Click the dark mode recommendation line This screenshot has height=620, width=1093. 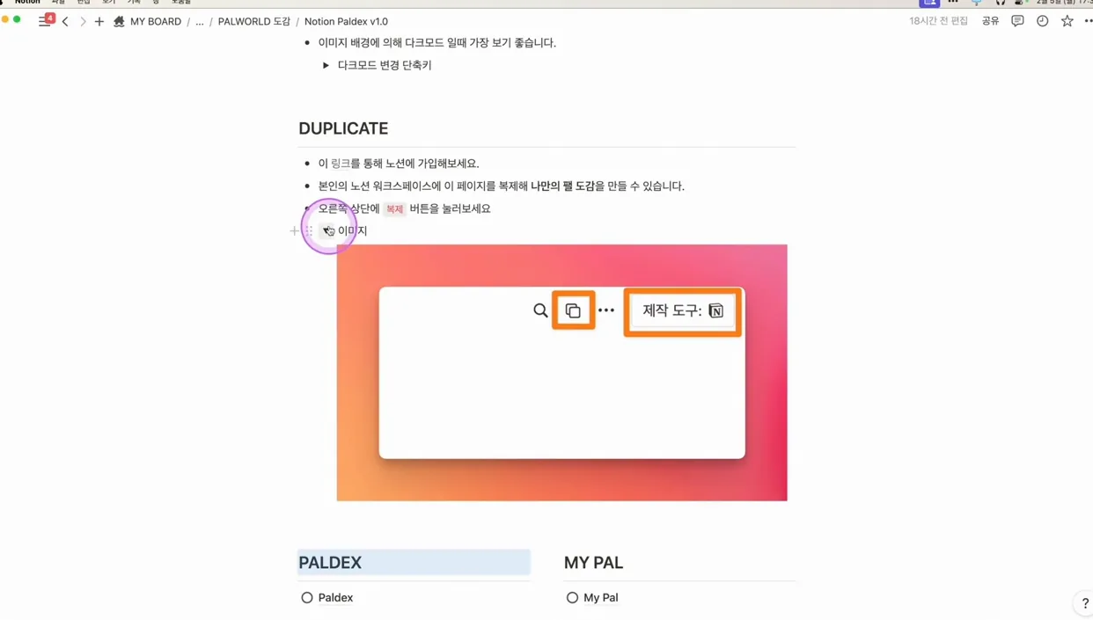pyautogui.click(x=437, y=42)
